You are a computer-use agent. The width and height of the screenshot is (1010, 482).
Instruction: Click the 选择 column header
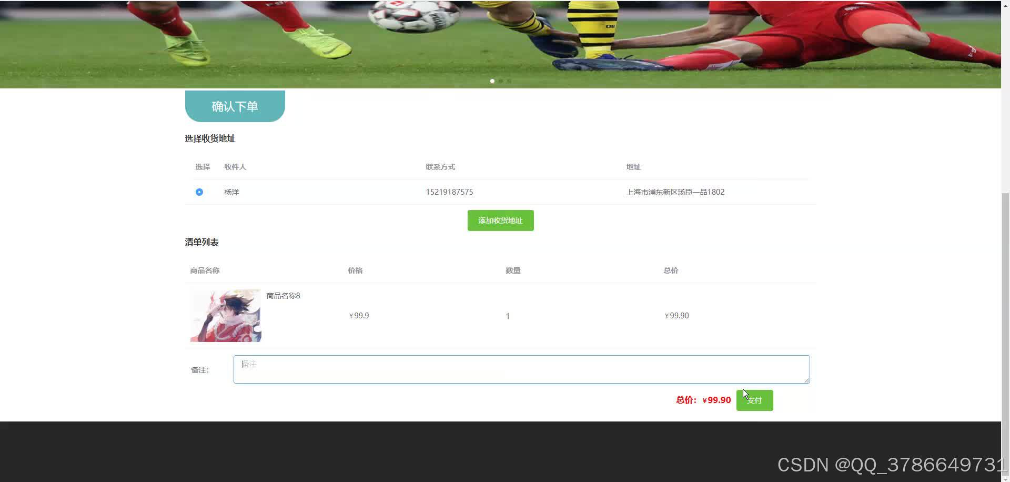203,167
